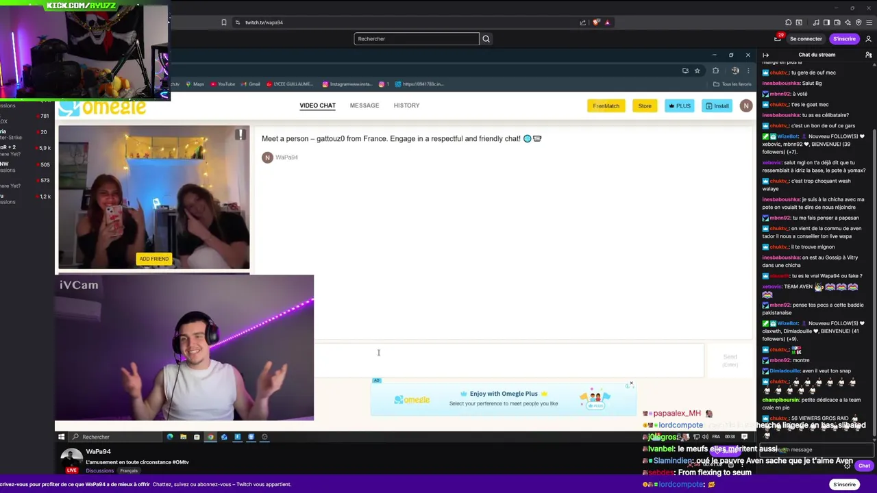Open the Maps bookmark in the inner browser
877x493 pixels.
coord(195,84)
